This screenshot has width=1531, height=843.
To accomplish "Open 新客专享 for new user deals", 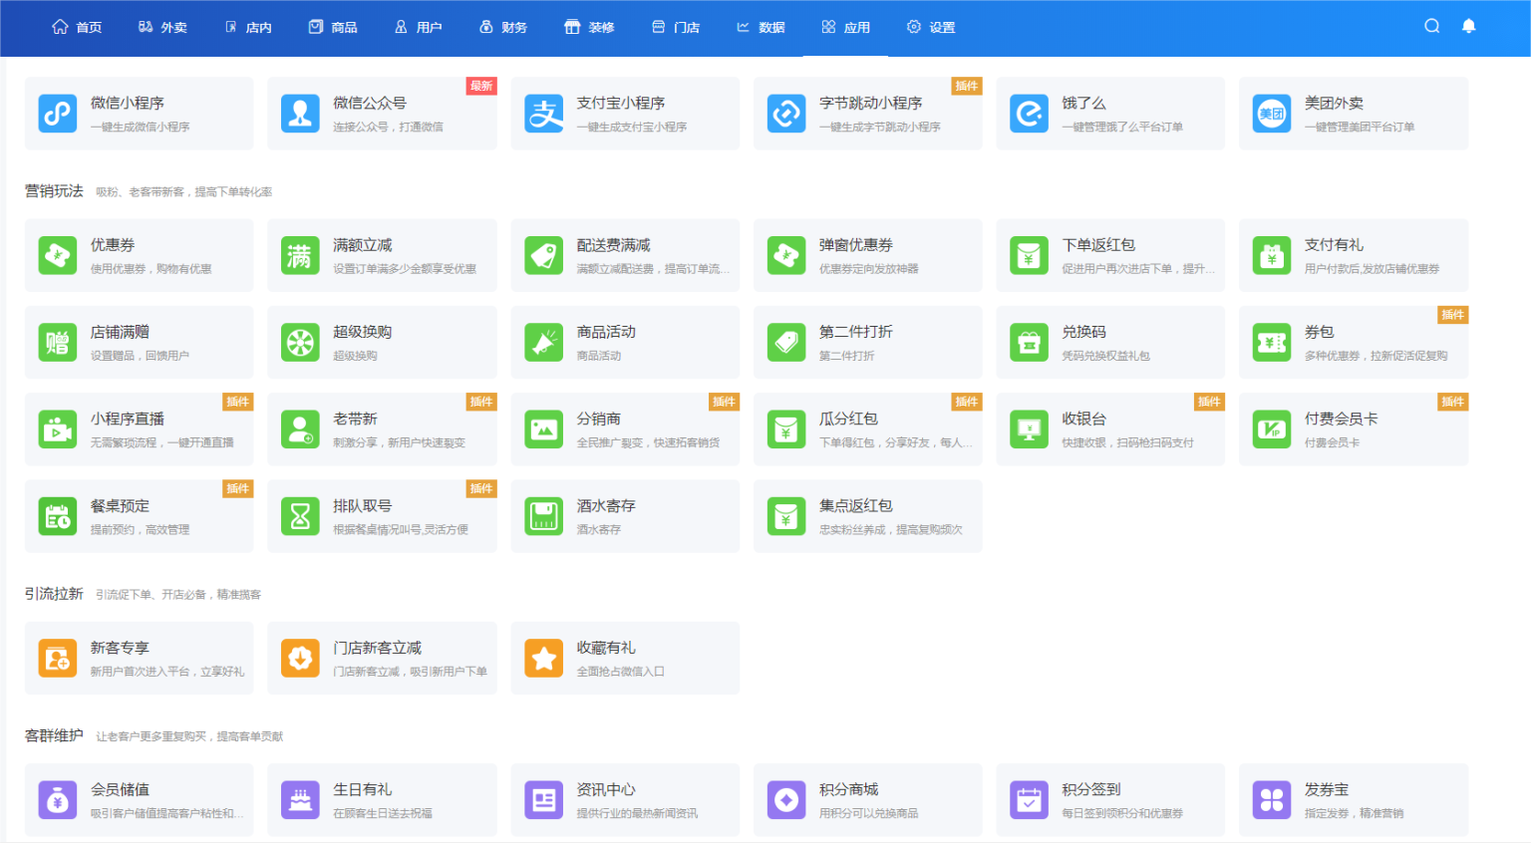I will click(139, 658).
